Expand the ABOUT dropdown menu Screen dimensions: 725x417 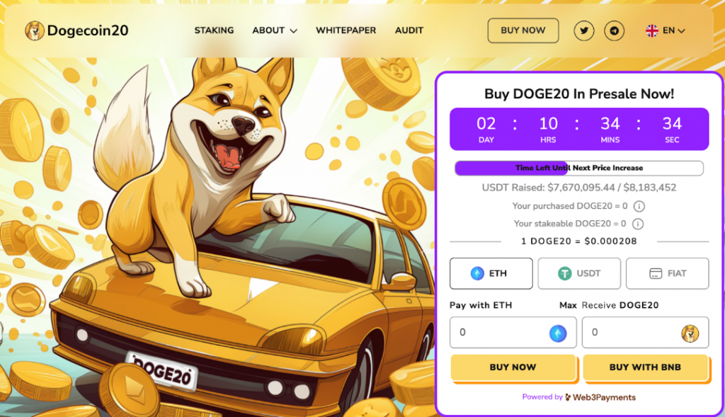tap(275, 30)
